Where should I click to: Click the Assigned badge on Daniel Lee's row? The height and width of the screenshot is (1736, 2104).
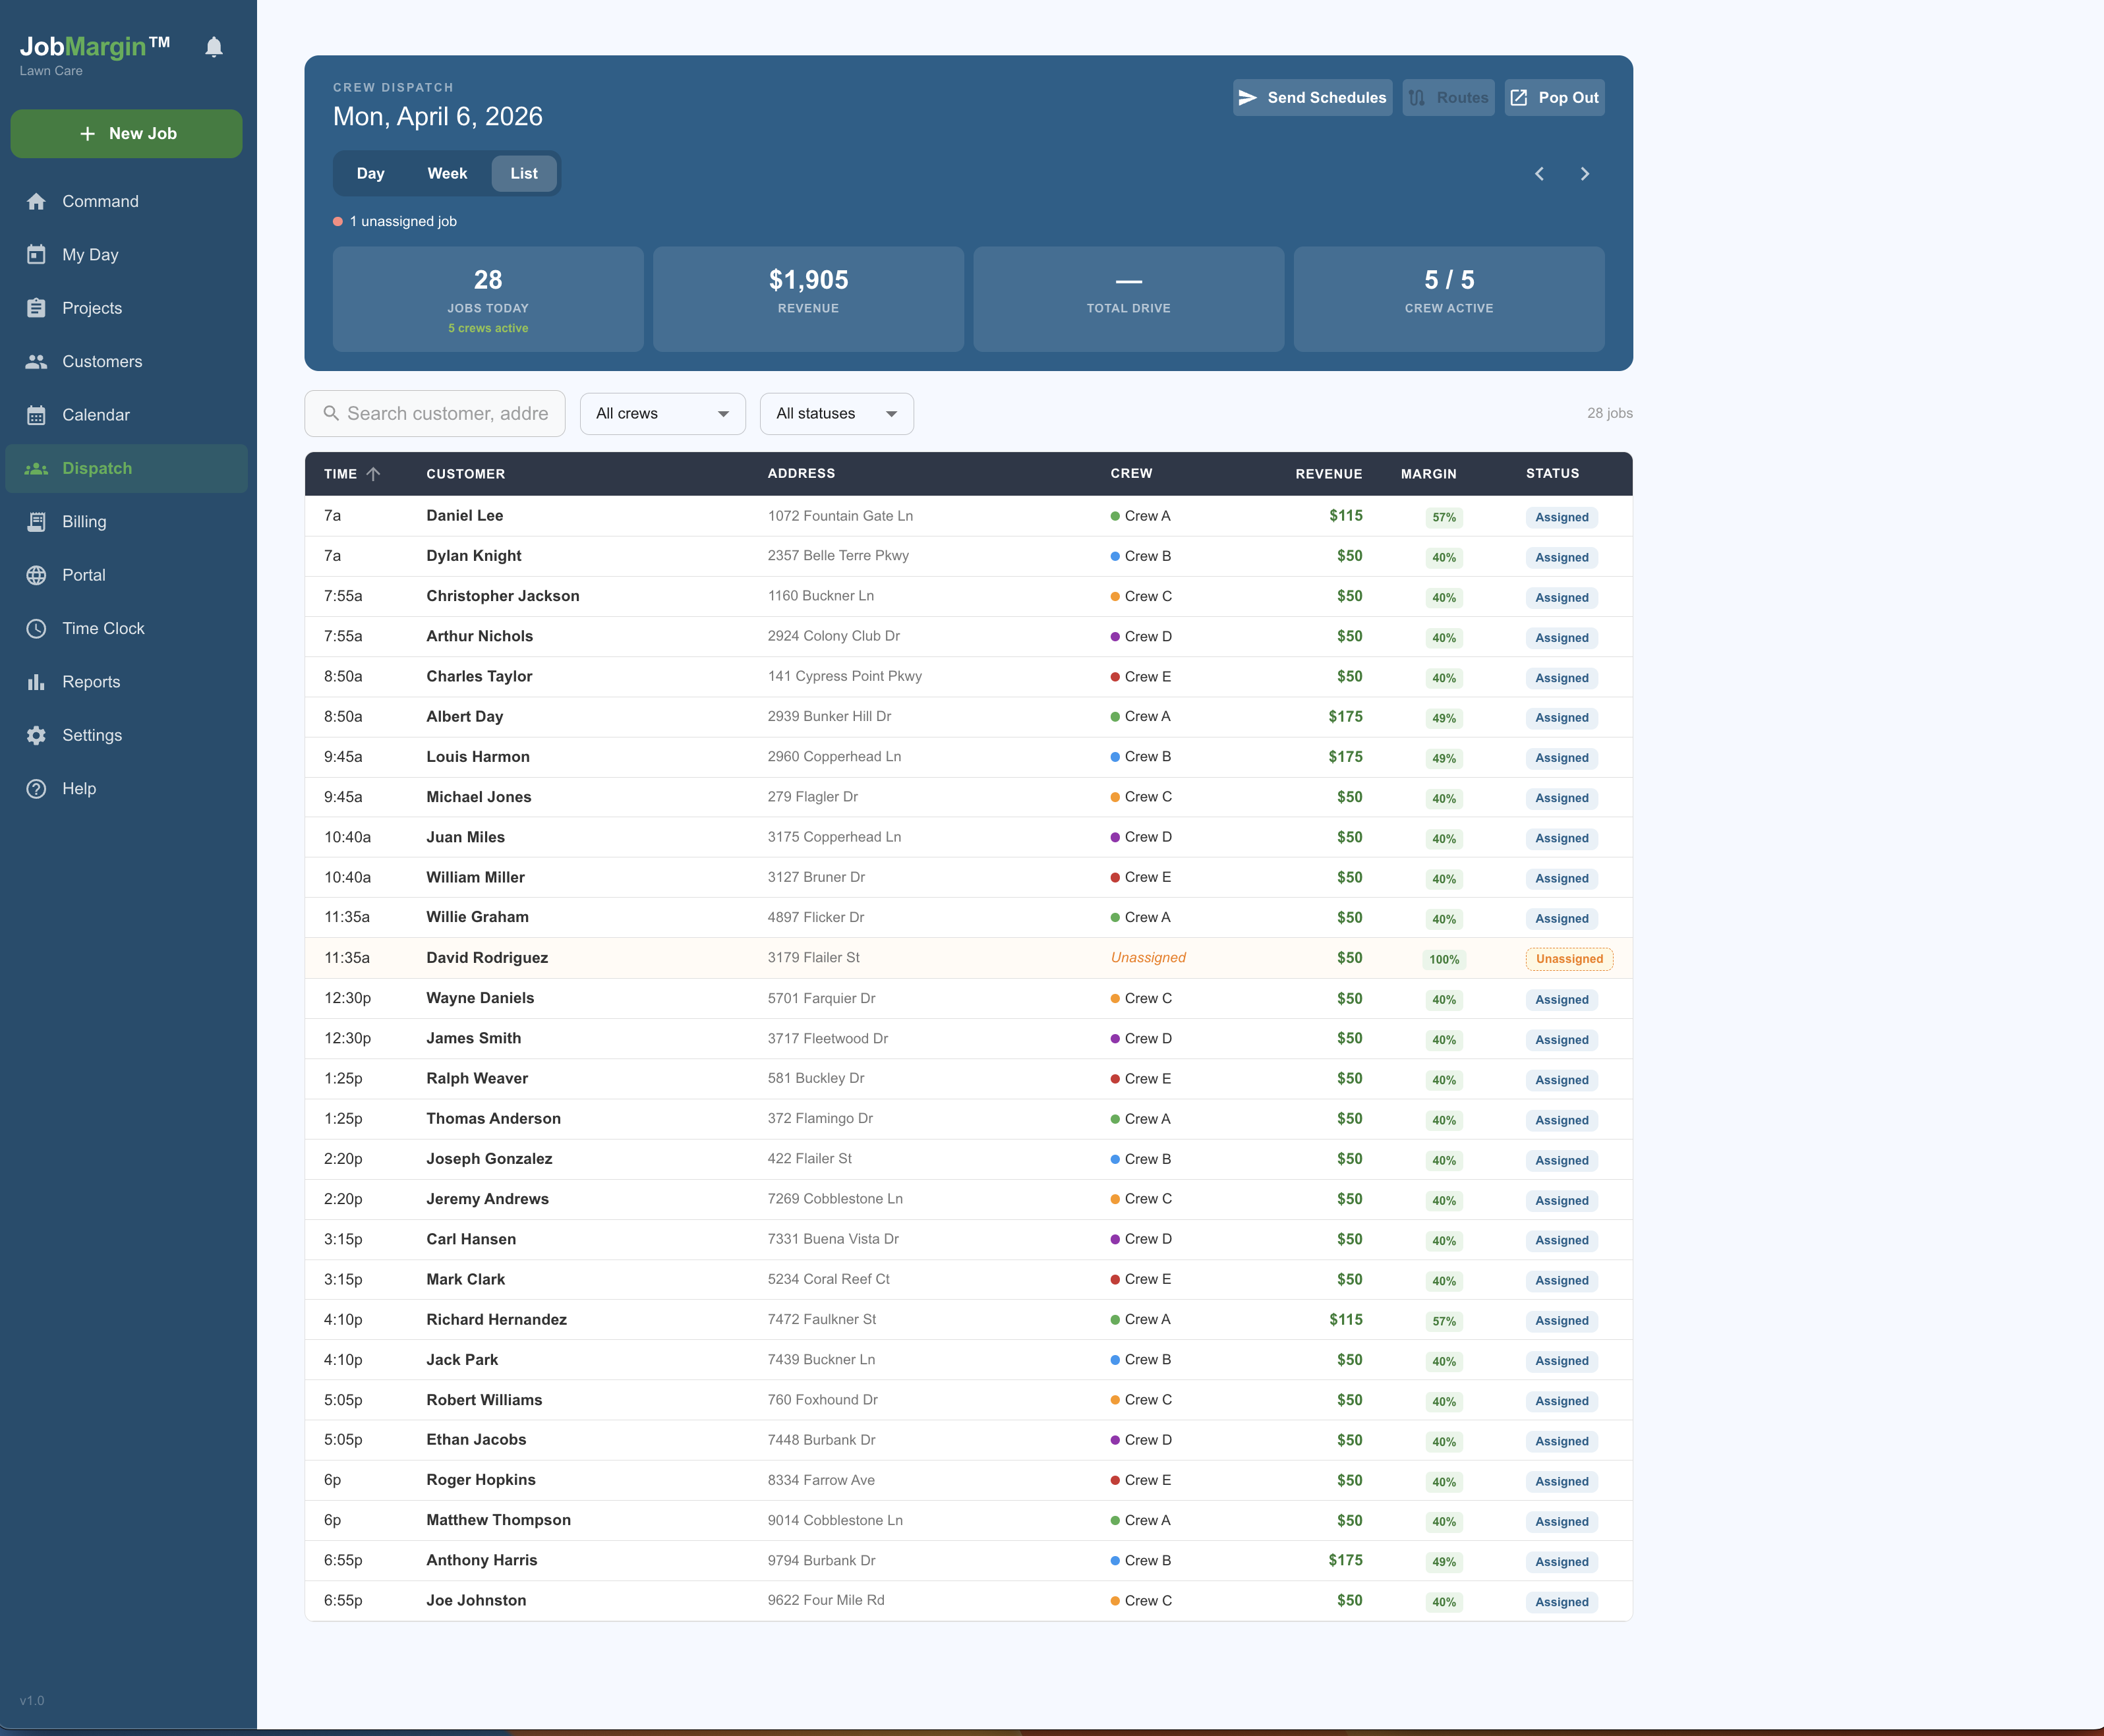(x=1561, y=517)
